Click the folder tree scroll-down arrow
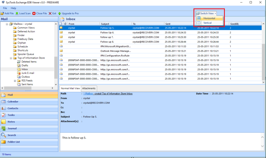The height and width of the screenshot is (158, 266). [56, 85]
